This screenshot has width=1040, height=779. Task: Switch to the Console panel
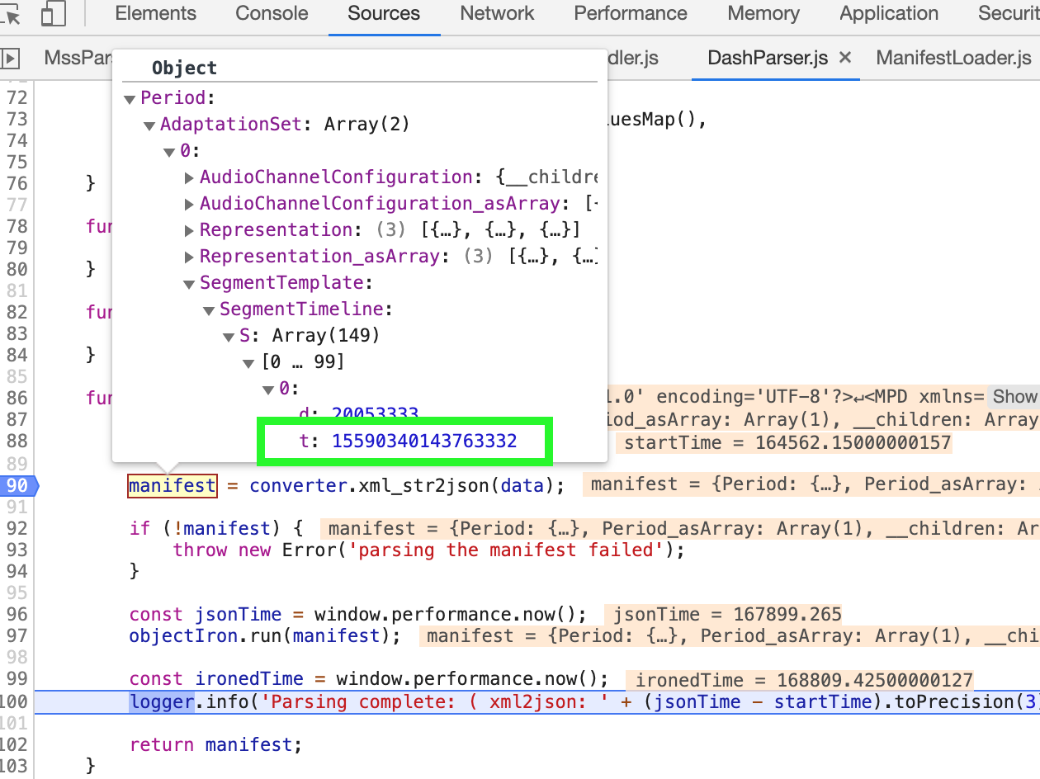tap(271, 14)
